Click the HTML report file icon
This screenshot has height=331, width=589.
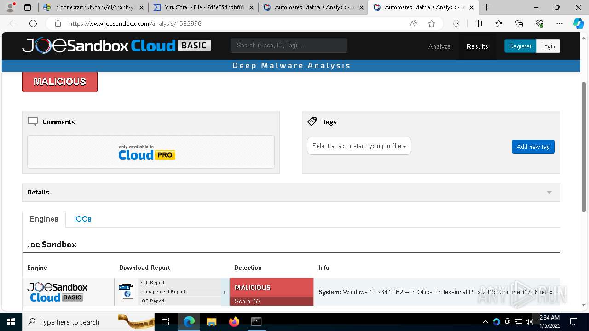[x=126, y=291]
